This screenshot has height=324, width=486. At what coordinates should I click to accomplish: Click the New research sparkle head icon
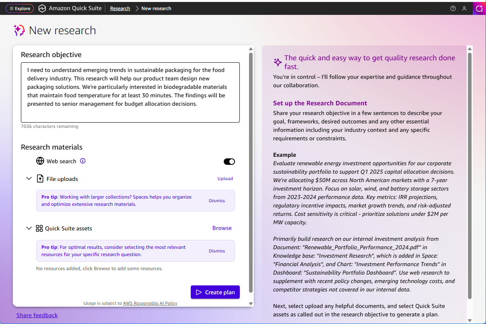point(19,30)
